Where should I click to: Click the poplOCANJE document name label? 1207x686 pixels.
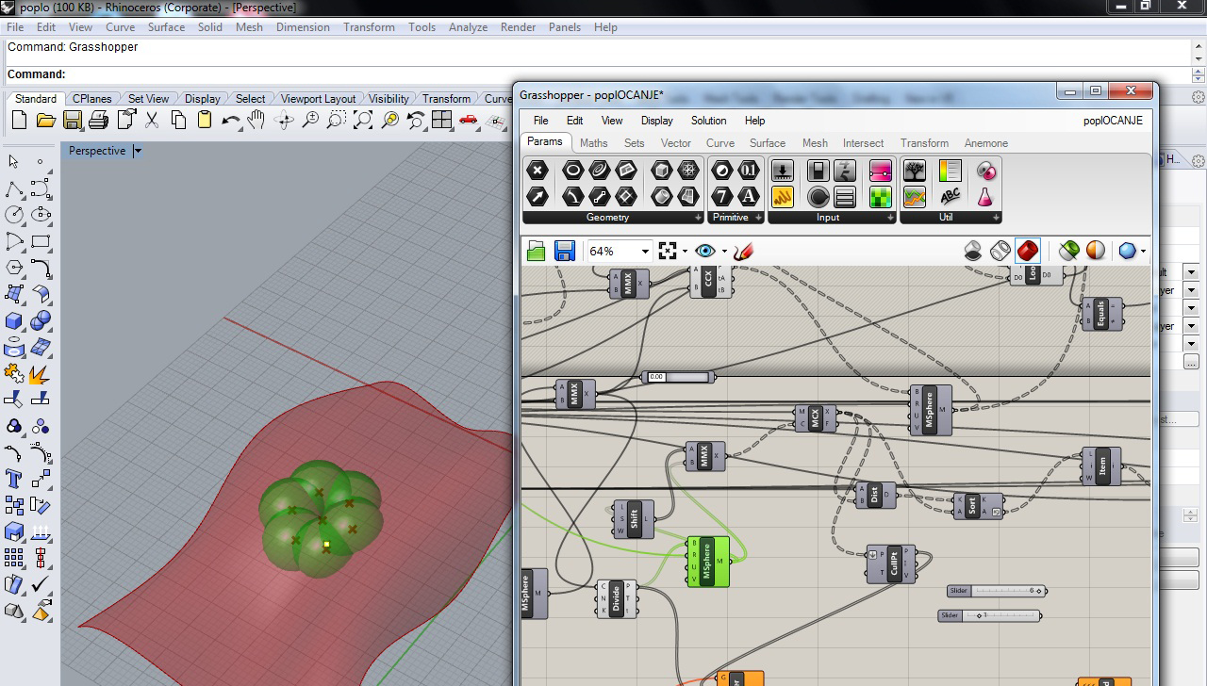click(1113, 121)
